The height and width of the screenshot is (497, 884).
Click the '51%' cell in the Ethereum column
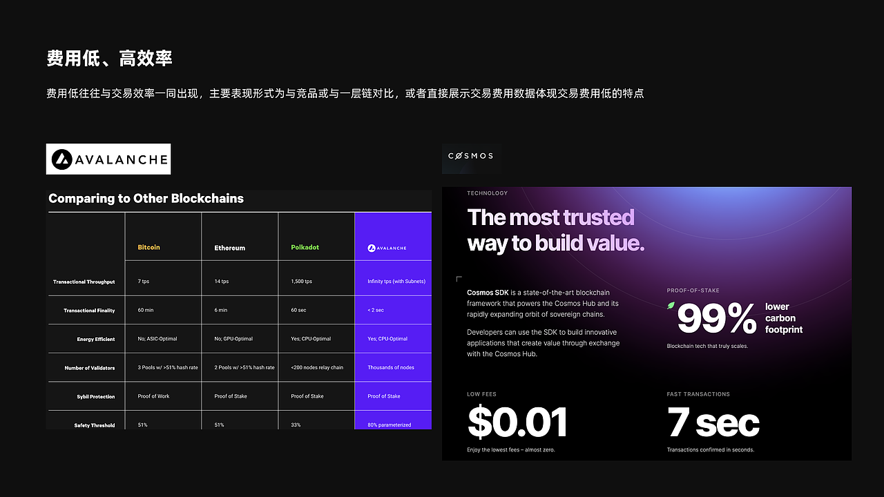click(219, 425)
